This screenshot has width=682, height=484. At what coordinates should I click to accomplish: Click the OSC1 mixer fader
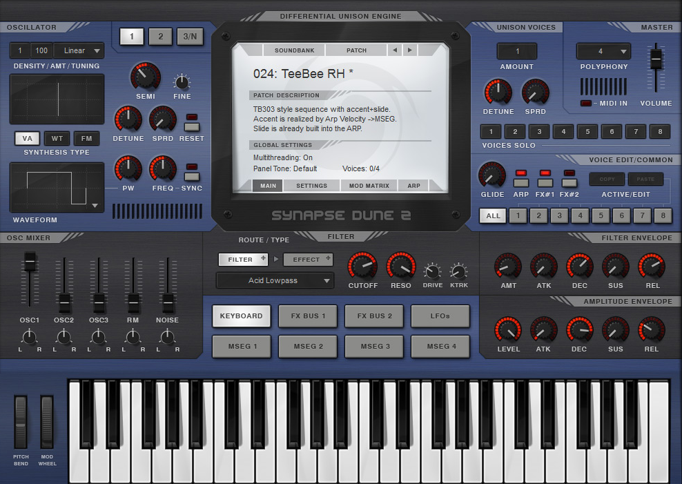[x=30, y=262]
